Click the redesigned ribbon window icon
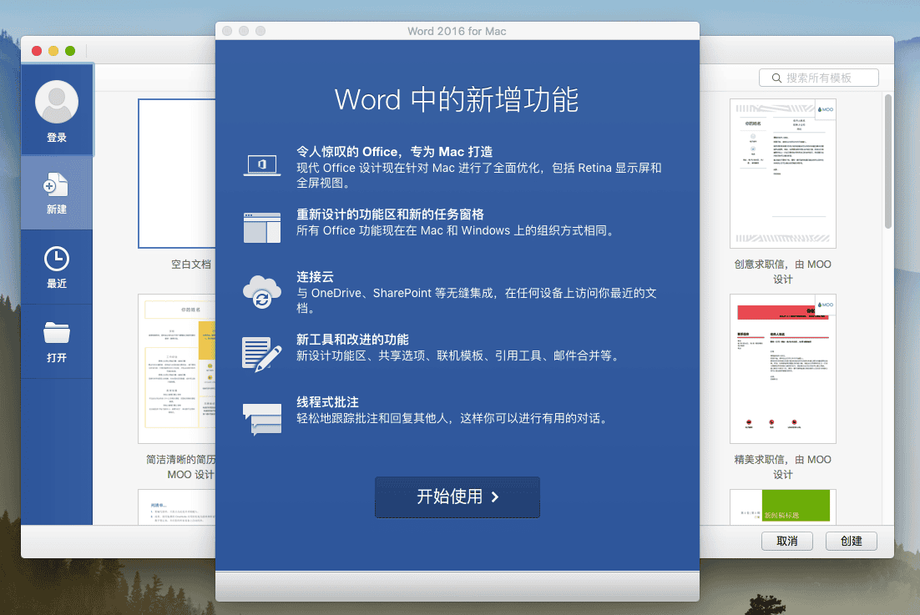This screenshot has height=615, width=920. 261,228
